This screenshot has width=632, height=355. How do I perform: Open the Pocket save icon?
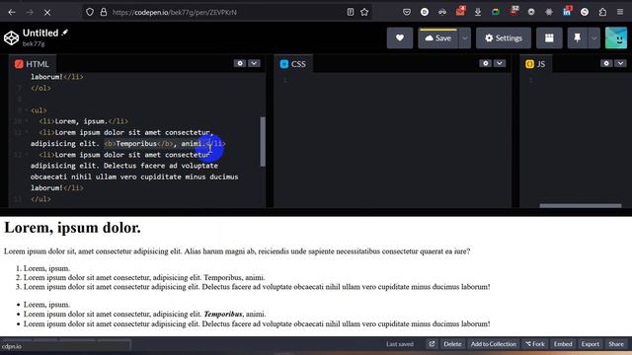[407, 12]
